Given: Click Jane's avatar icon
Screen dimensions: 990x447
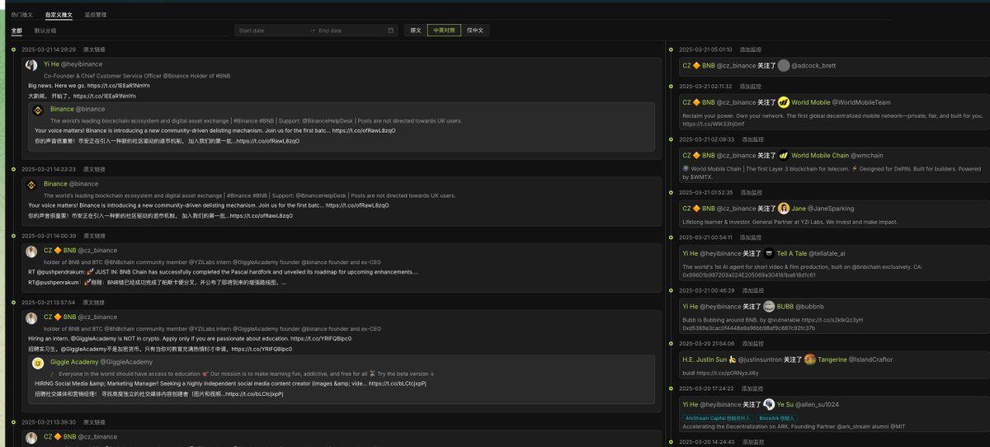Looking at the screenshot, I should (x=784, y=209).
